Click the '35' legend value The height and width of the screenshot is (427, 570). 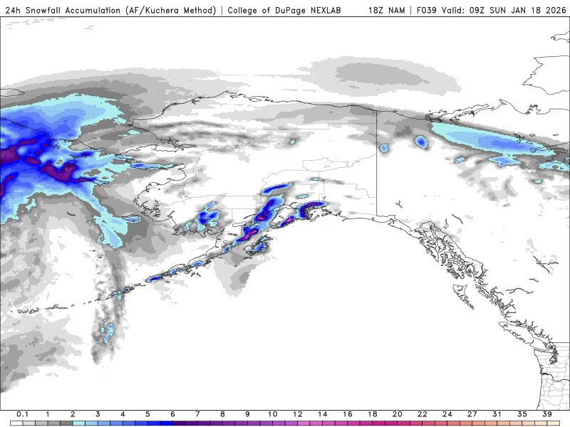(x=522, y=414)
